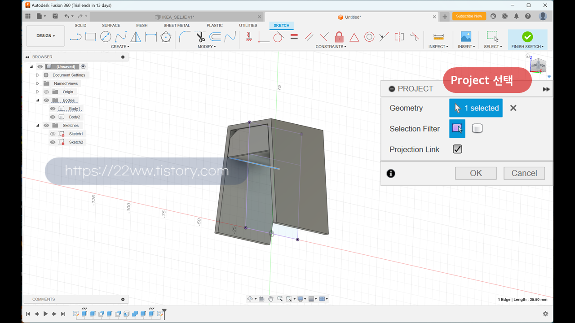Select the Line sketch tool
Screen dimensions: 575x323
75,37
